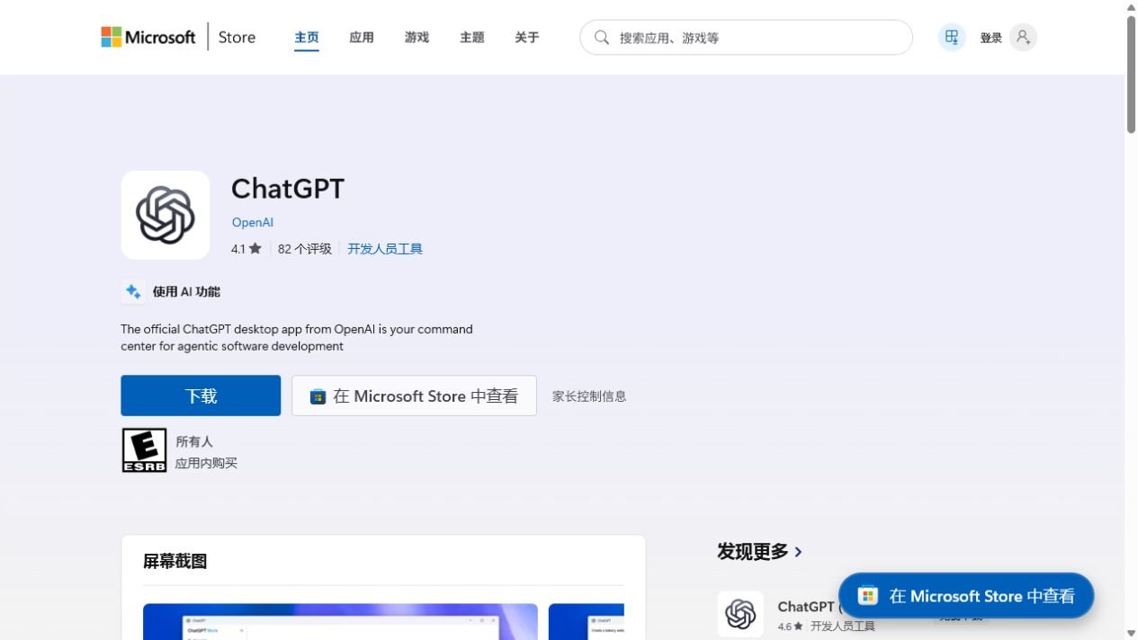Screen dimensions: 1138x640
Task: Open the 家长控制信息 link
Action: pos(589,396)
